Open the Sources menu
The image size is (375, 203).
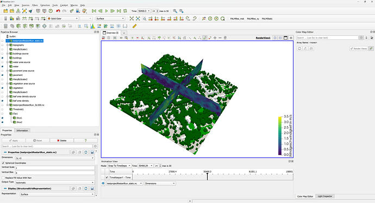point(26,5)
